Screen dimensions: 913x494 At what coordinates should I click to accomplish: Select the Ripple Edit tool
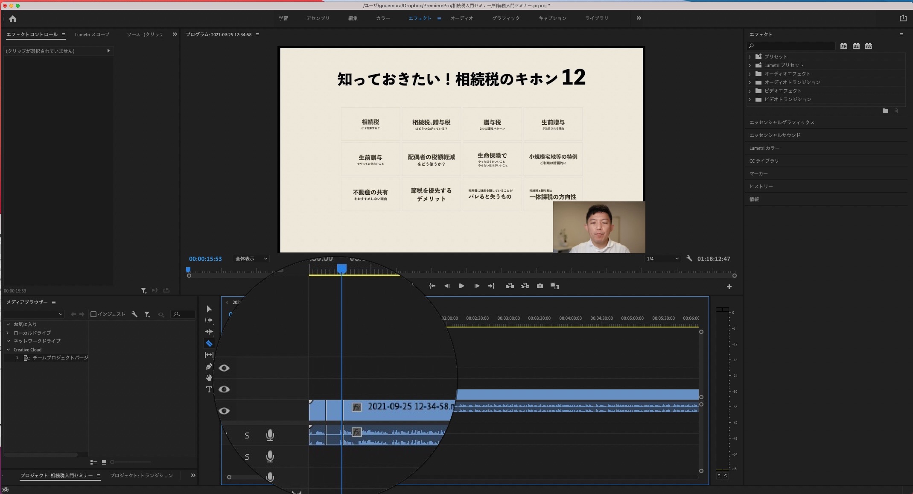pos(209,332)
